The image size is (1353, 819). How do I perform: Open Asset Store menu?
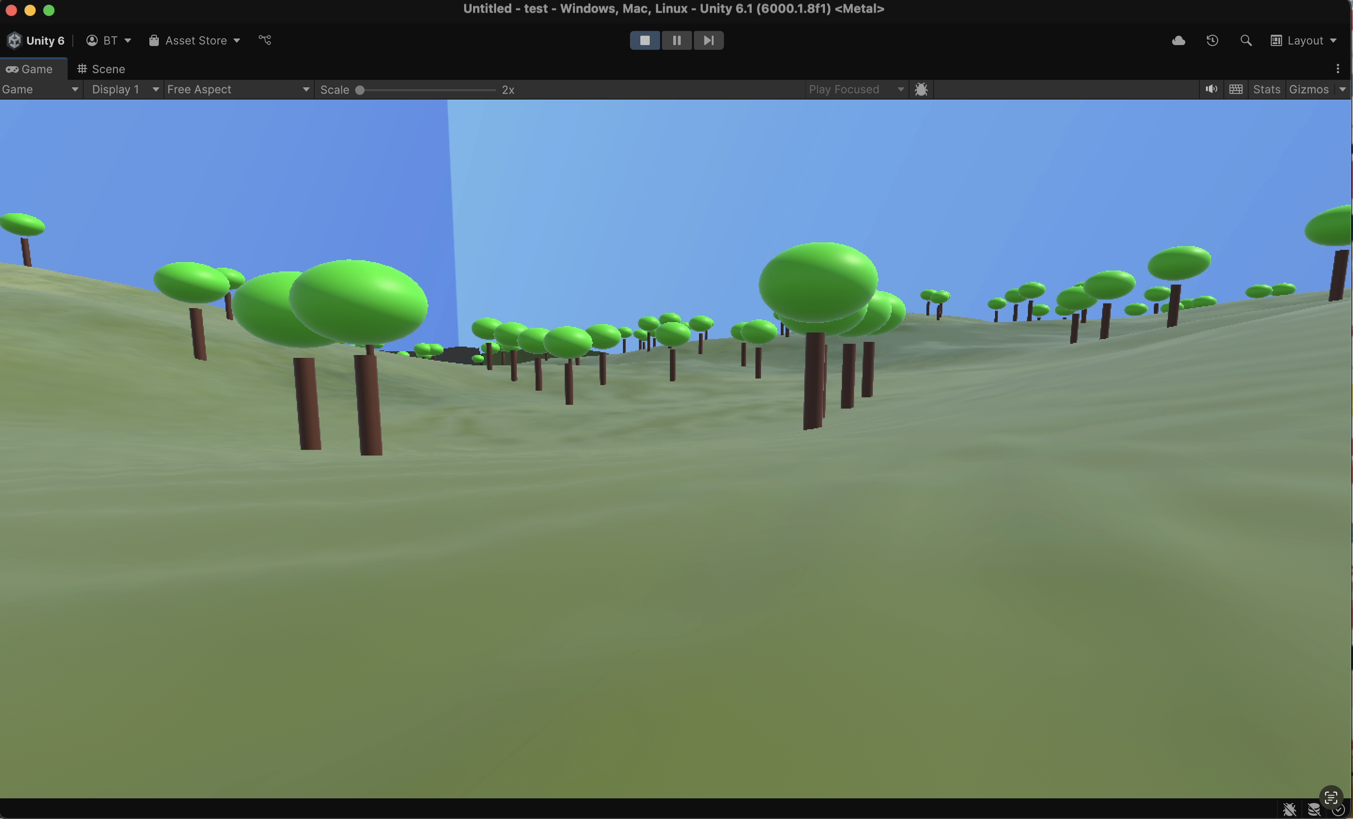(195, 40)
